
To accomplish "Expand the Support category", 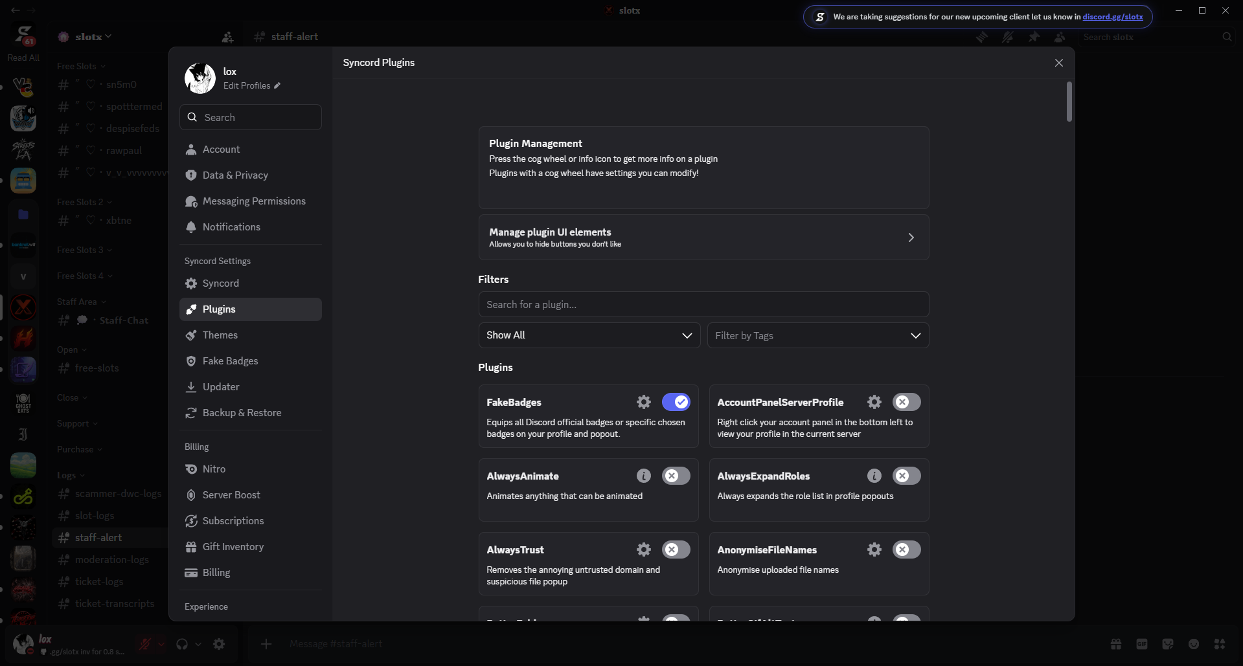I will (77, 423).
